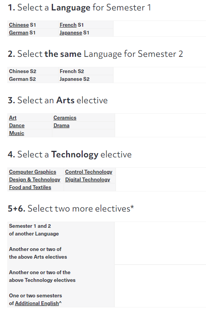206x314 pixels.
Task: Select the Digital Technology link
Action: (88, 180)
